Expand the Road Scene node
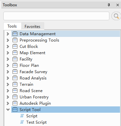 click(8, 91)
